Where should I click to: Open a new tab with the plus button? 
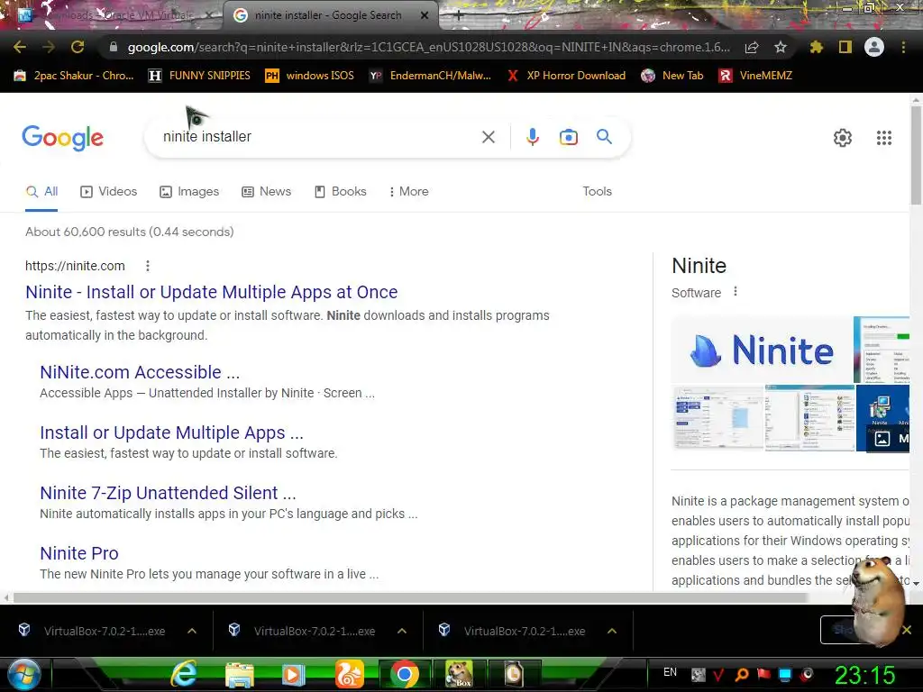coord(459,15)
